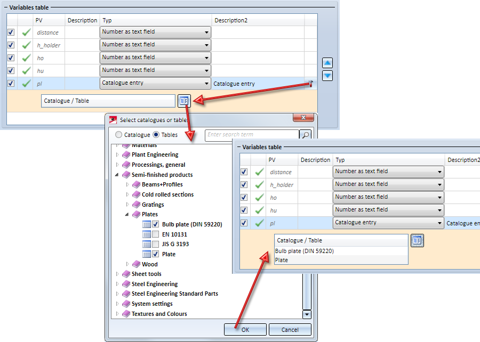The image size is (480, 342).
Task: Open Typ dropdown for distance in upper table
Action: click(156, 32)
